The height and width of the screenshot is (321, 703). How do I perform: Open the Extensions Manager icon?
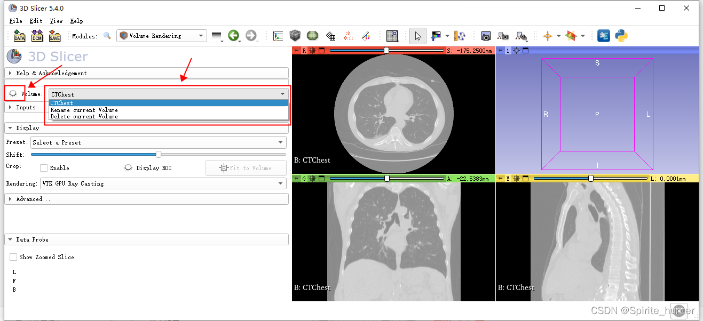click(x=604, y=36)
